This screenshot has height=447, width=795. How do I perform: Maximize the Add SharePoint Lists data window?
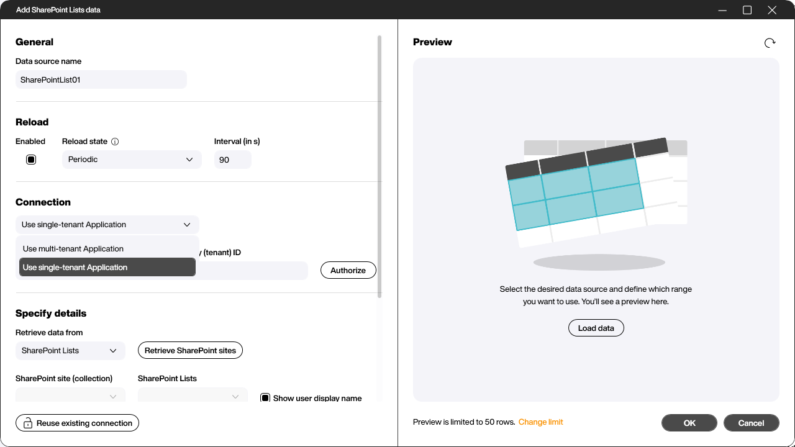click(x=747, y=10)
